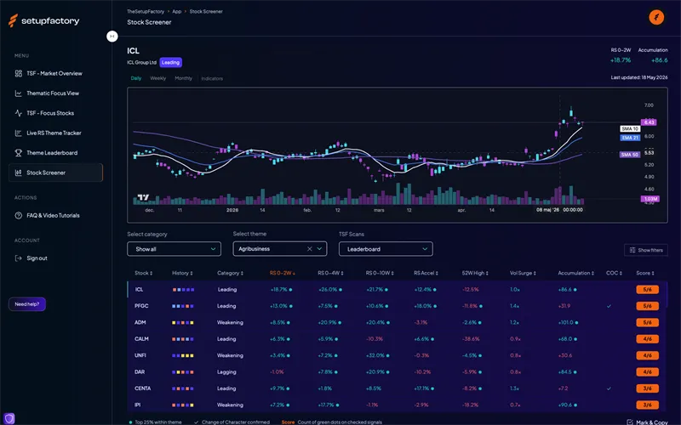
Task: Click the Stock Screener sidebar icon
Action: point(18,173)
